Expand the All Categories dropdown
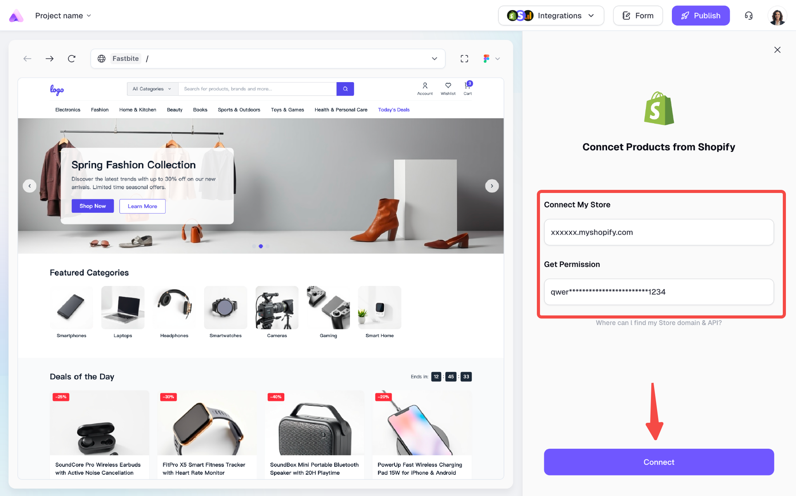Viewport: 796px width, 496px height. click(x=152, y=89)
